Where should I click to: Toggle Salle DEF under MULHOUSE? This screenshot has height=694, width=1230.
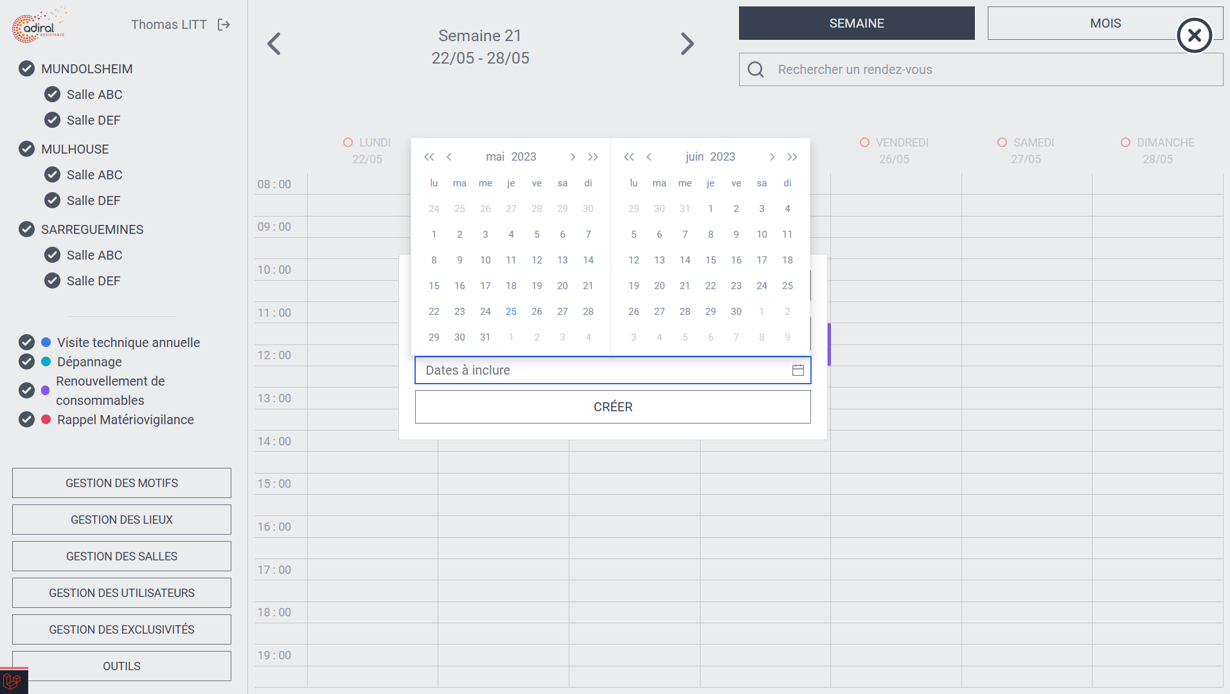52,200
